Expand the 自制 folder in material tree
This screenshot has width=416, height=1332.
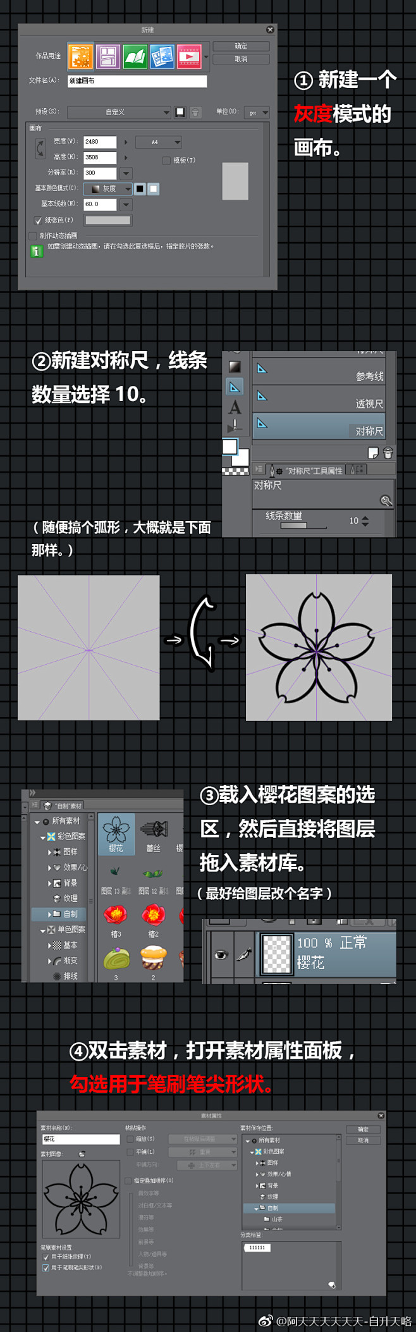click(x=50, y=914)
